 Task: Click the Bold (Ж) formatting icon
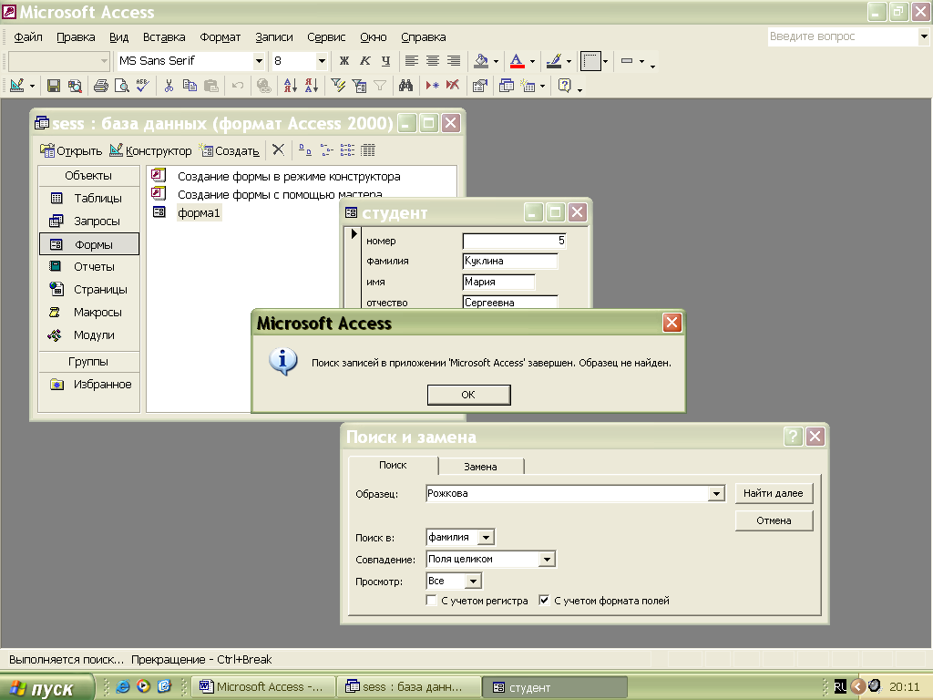click(x=343, y=61)
